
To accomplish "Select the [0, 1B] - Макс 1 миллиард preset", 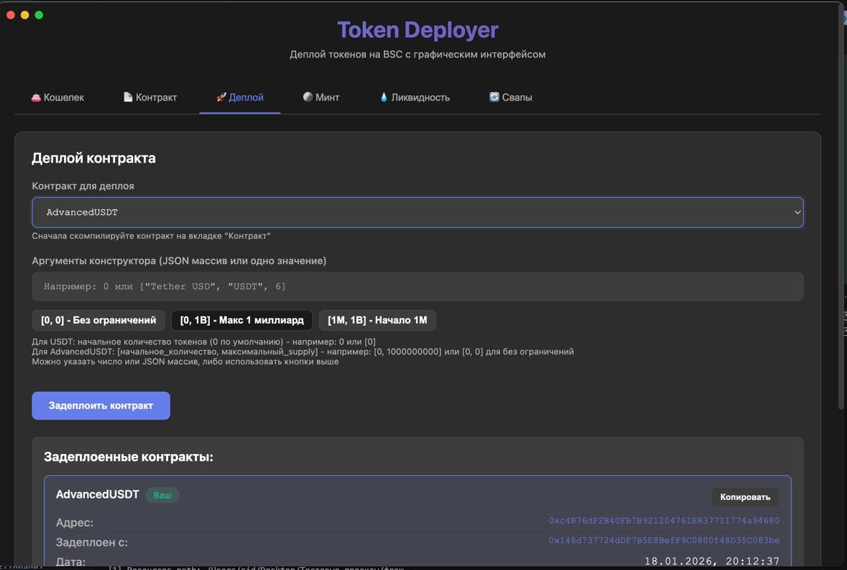I will tap(242, 320).
